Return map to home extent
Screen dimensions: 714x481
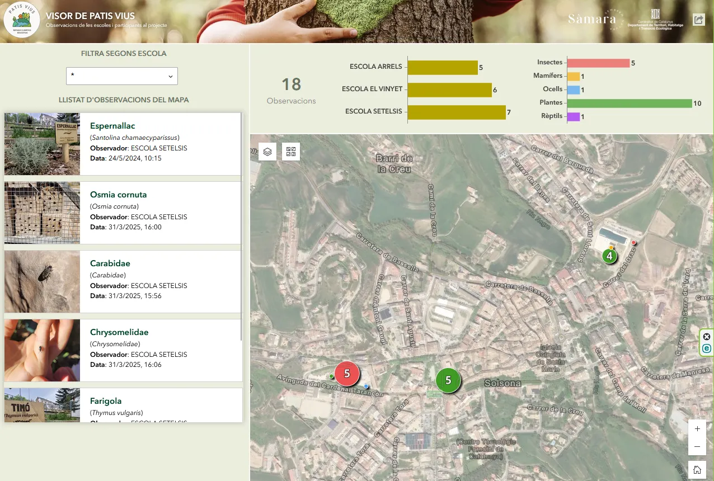(697, 470)
